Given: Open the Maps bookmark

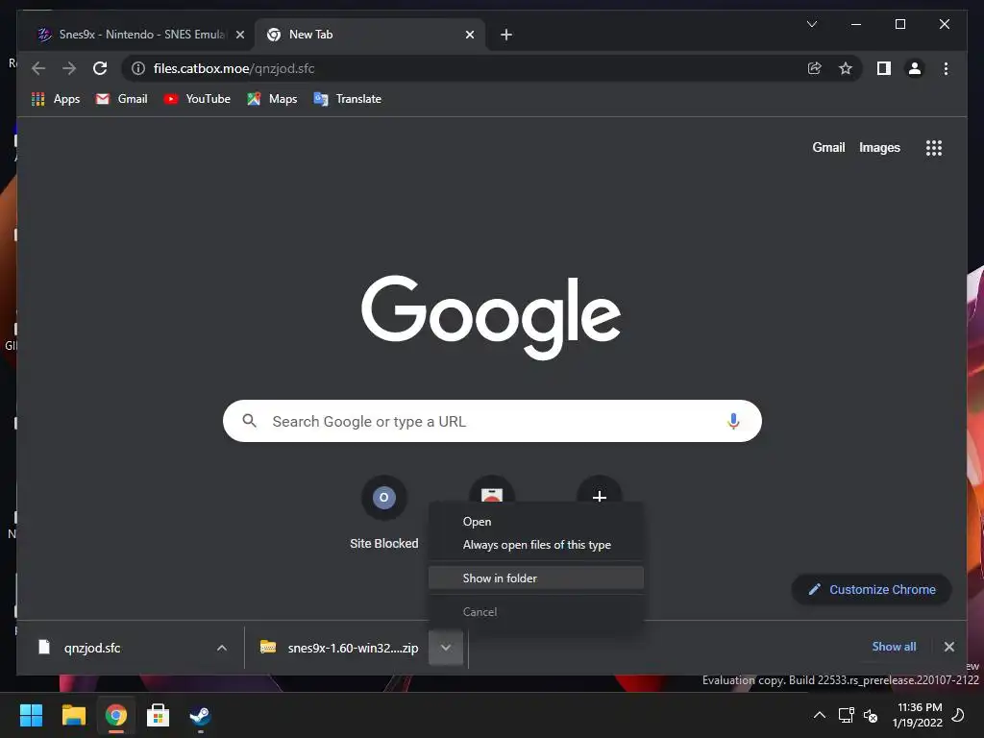Looking at the screenshot, I should point(272,99).
